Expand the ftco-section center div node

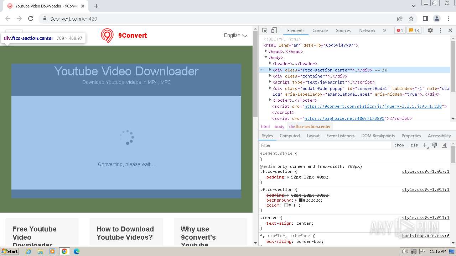click(270, 70)
